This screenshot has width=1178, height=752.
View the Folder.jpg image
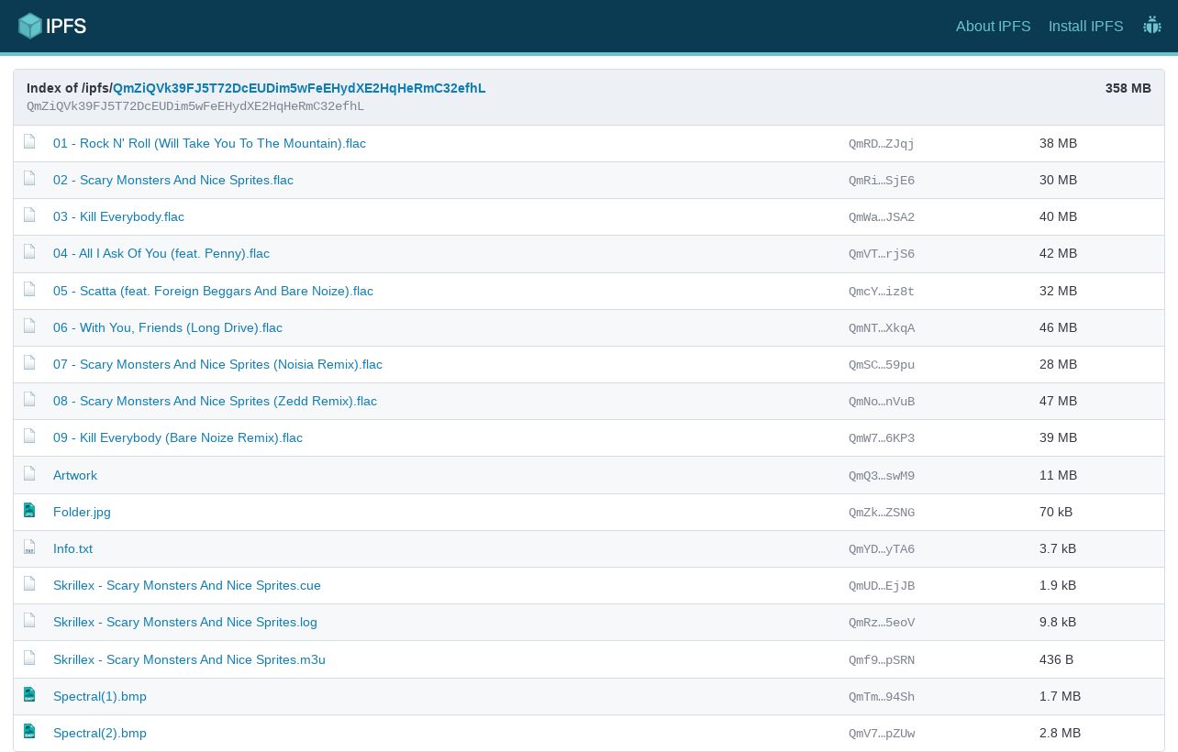tap(82, 512)
